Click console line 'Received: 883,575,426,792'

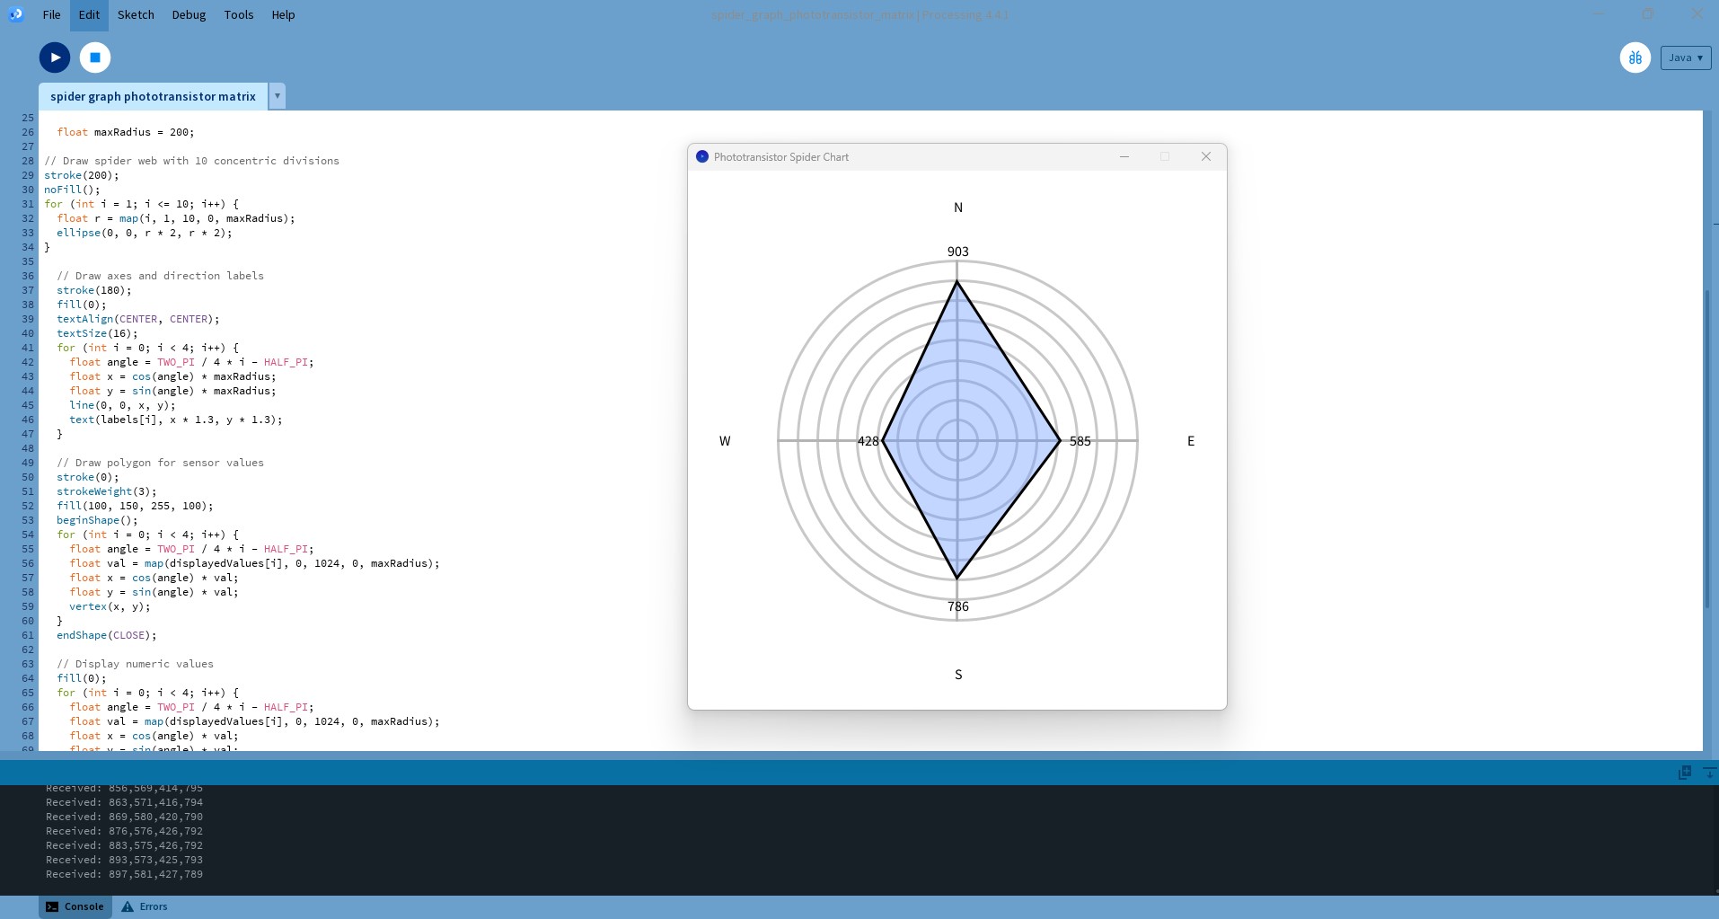pyautogui.click(x=124, y=845)
